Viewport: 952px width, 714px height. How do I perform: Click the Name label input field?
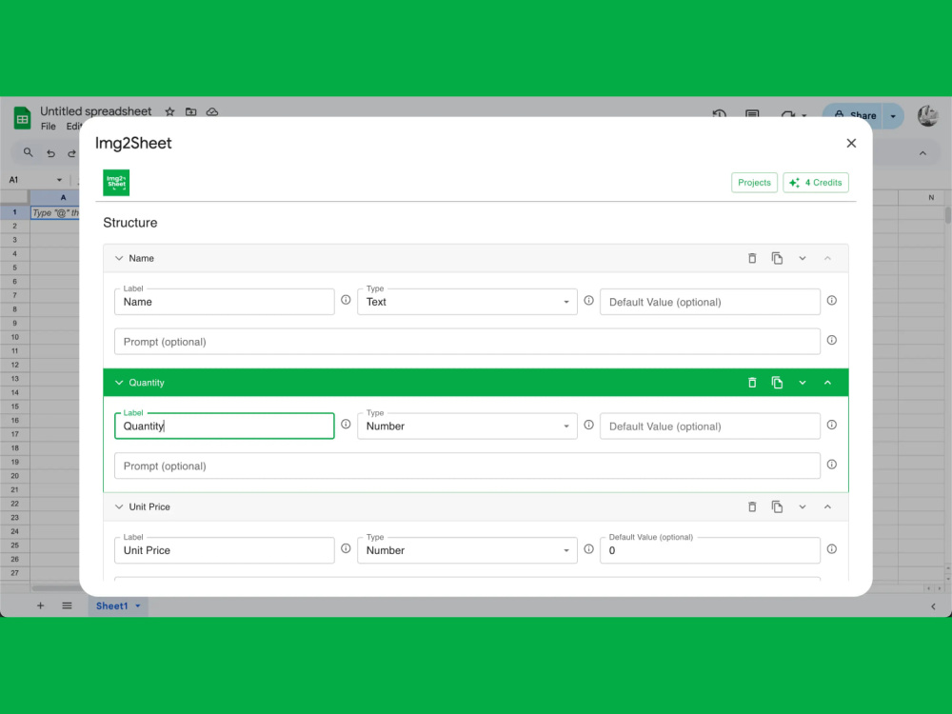tap(224, 302)
